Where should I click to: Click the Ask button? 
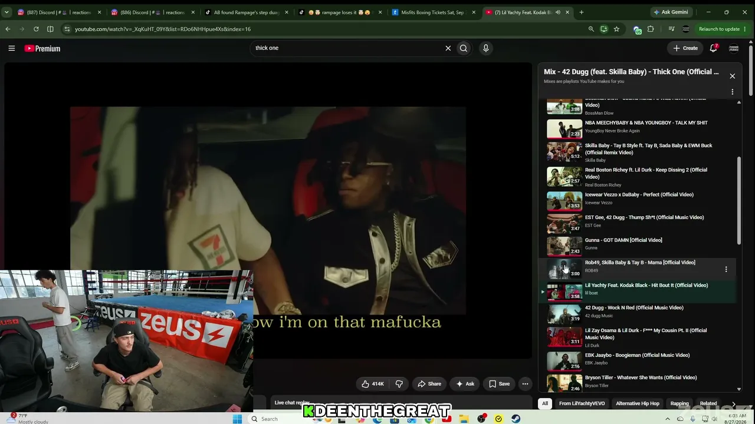point(465,384)
